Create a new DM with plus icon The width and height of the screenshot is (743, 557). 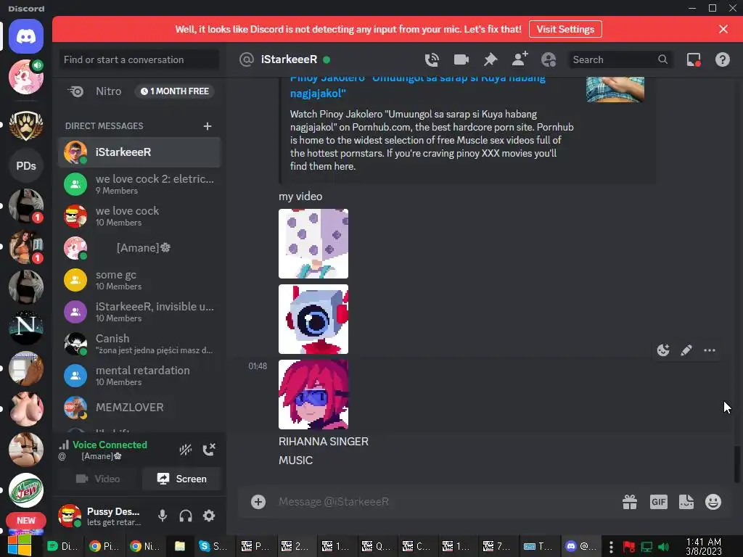[207, 126]
